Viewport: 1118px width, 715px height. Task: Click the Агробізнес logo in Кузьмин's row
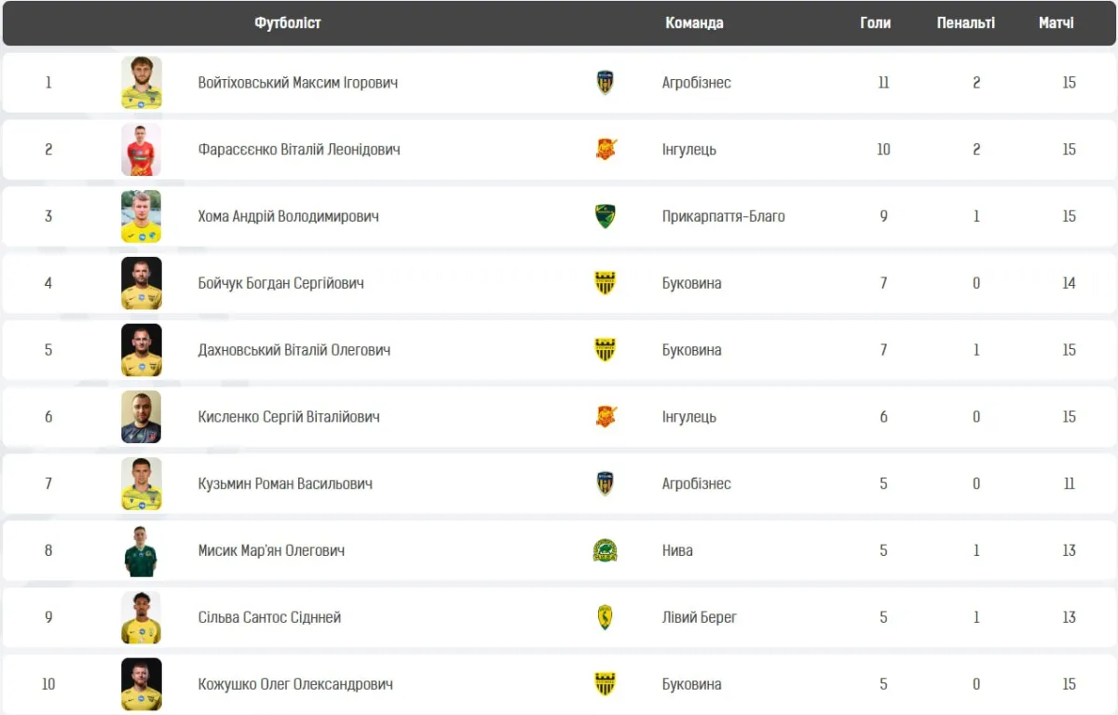(606, 483)
